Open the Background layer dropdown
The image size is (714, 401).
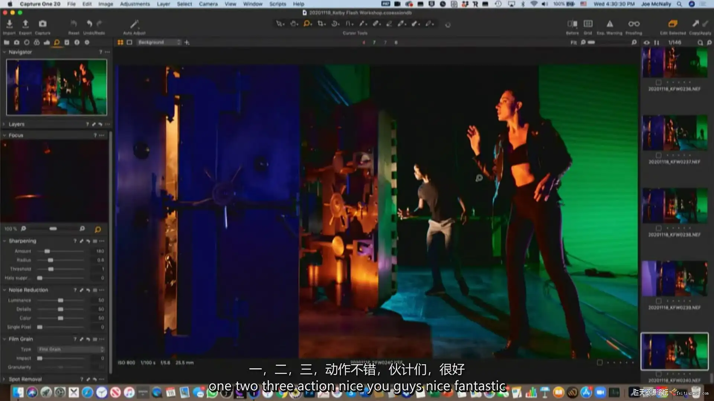point(159,42)
